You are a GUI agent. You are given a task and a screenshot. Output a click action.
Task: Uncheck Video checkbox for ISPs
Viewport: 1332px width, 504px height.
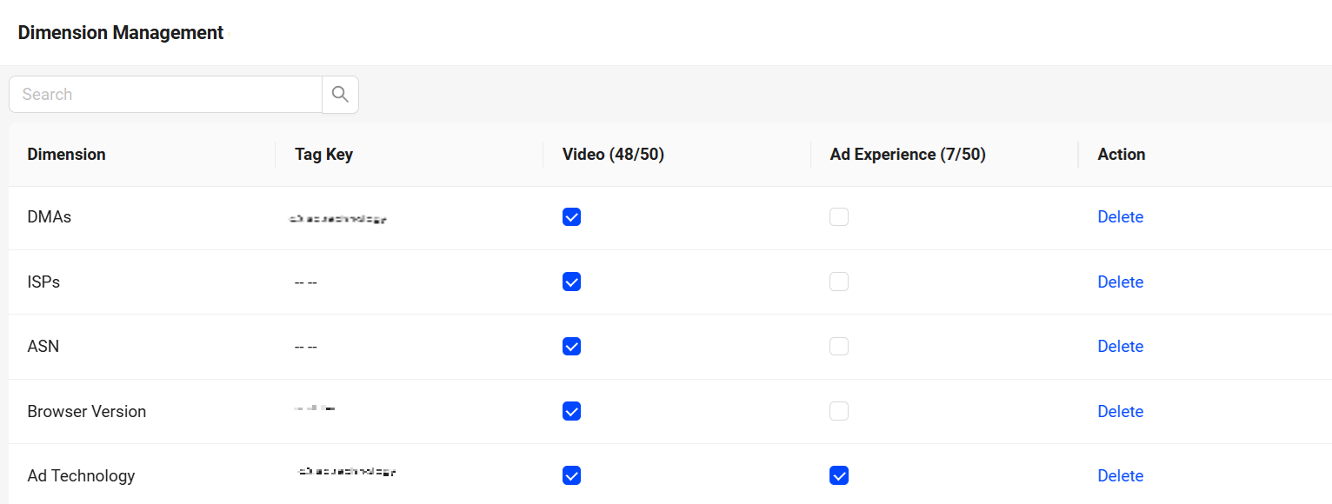(x=571, y=282)
